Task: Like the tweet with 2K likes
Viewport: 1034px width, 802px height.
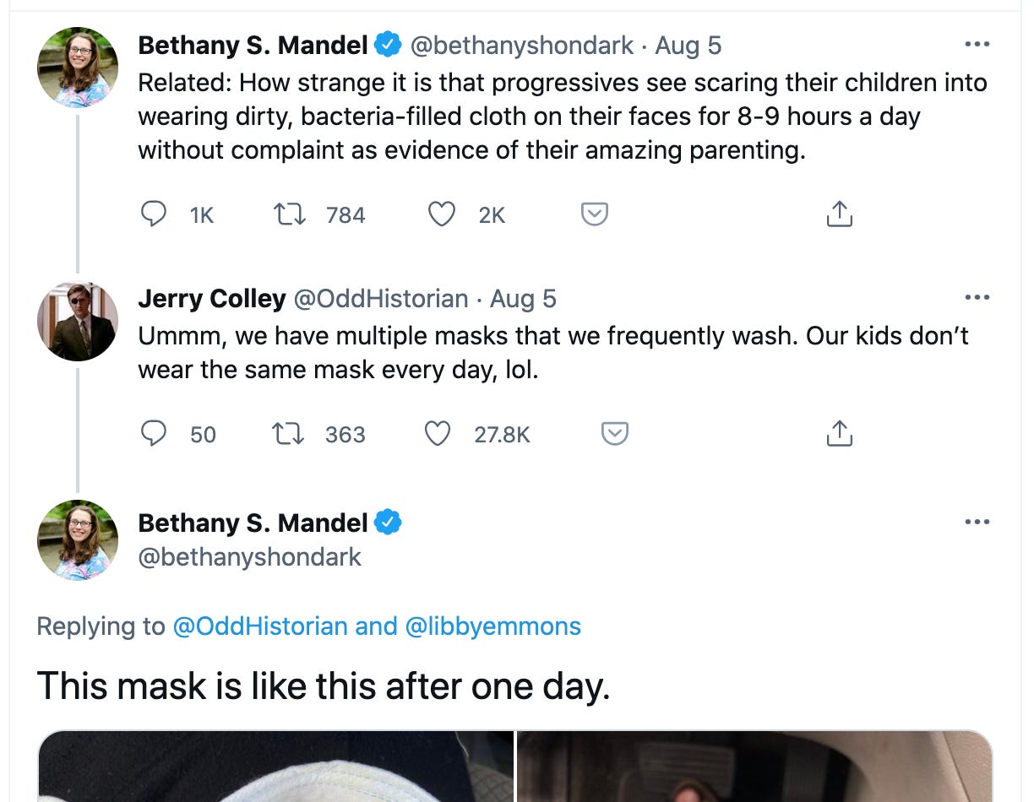Action: (441, 214)
